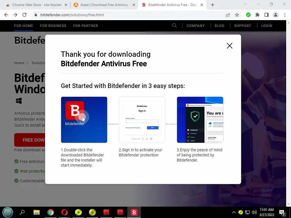Close the thank you download dialog
The width and height of the screenshot is (291, 218).
tap(230, 46)
